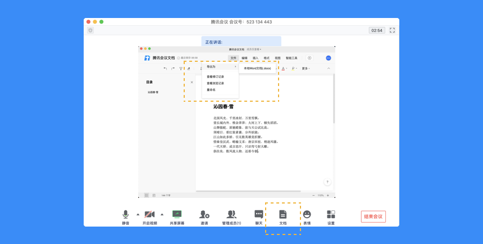Open the font color dropdown arrow
Viewport: 483px width, 244px height.
coord(287,69)
